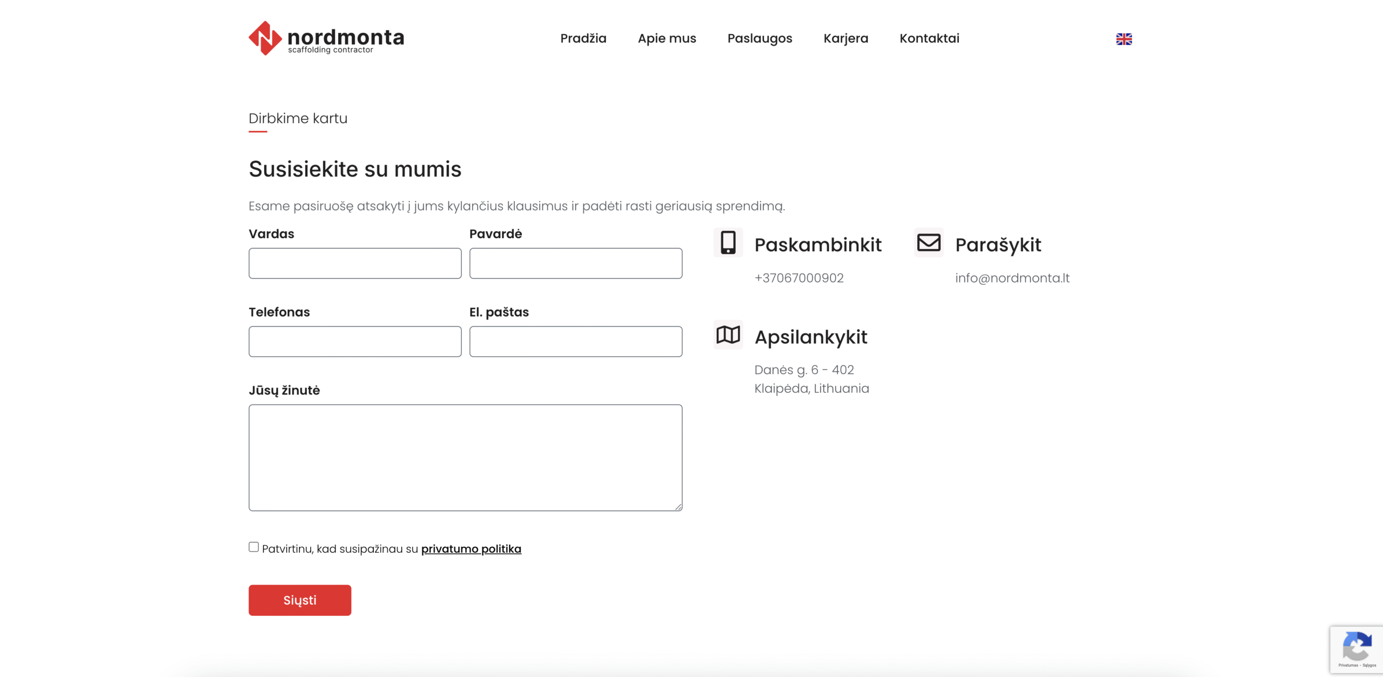Click the Nordmonta logo
Image resolution: width=1383 pixels, height=677 pixels.
(326, 38)
